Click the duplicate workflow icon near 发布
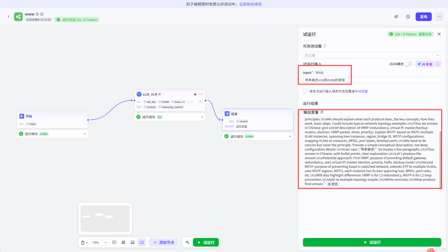The width and height of the screenshot is (448, 252). 396,17
